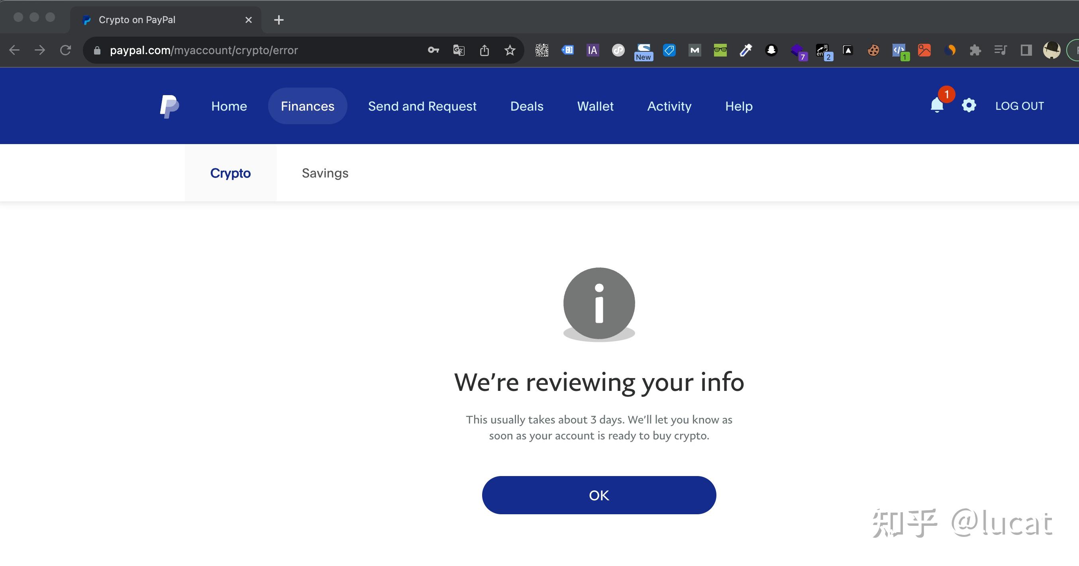Select Activity in the navigation bar
The width and height of the screenshot is (1079, 566).
(x=669, y=106)
